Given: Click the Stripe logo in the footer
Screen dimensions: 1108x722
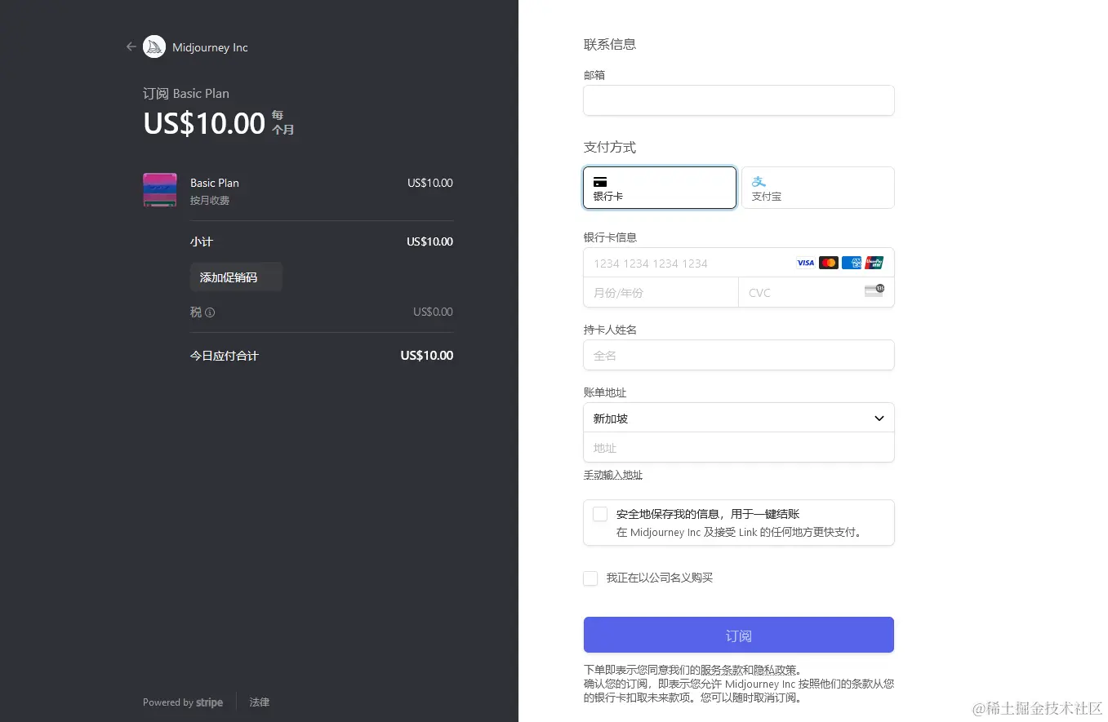Looking at the screenshot, I should (210, 702).
